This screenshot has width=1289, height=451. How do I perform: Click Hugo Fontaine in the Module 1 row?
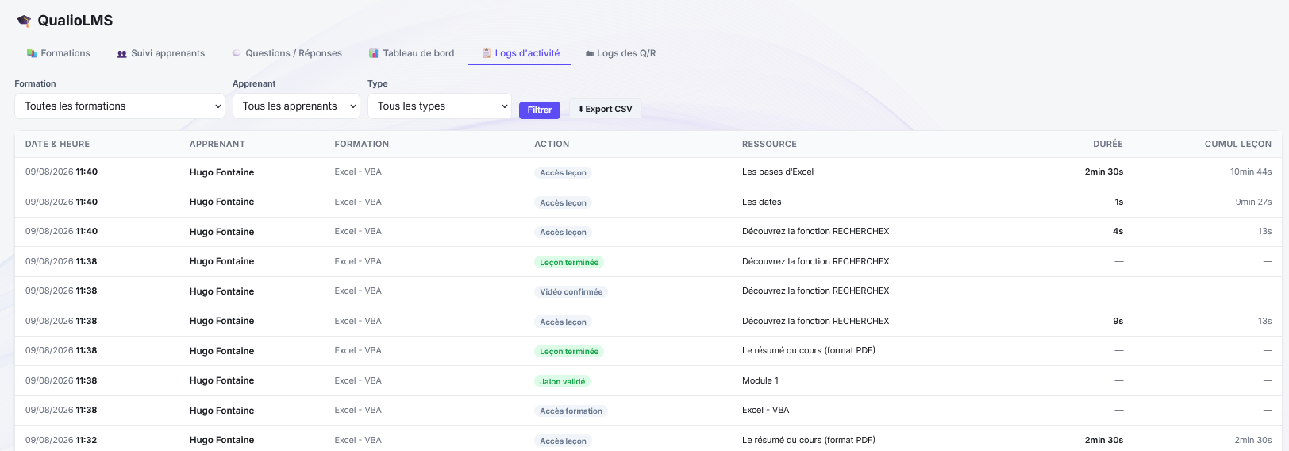pos(222,380)
